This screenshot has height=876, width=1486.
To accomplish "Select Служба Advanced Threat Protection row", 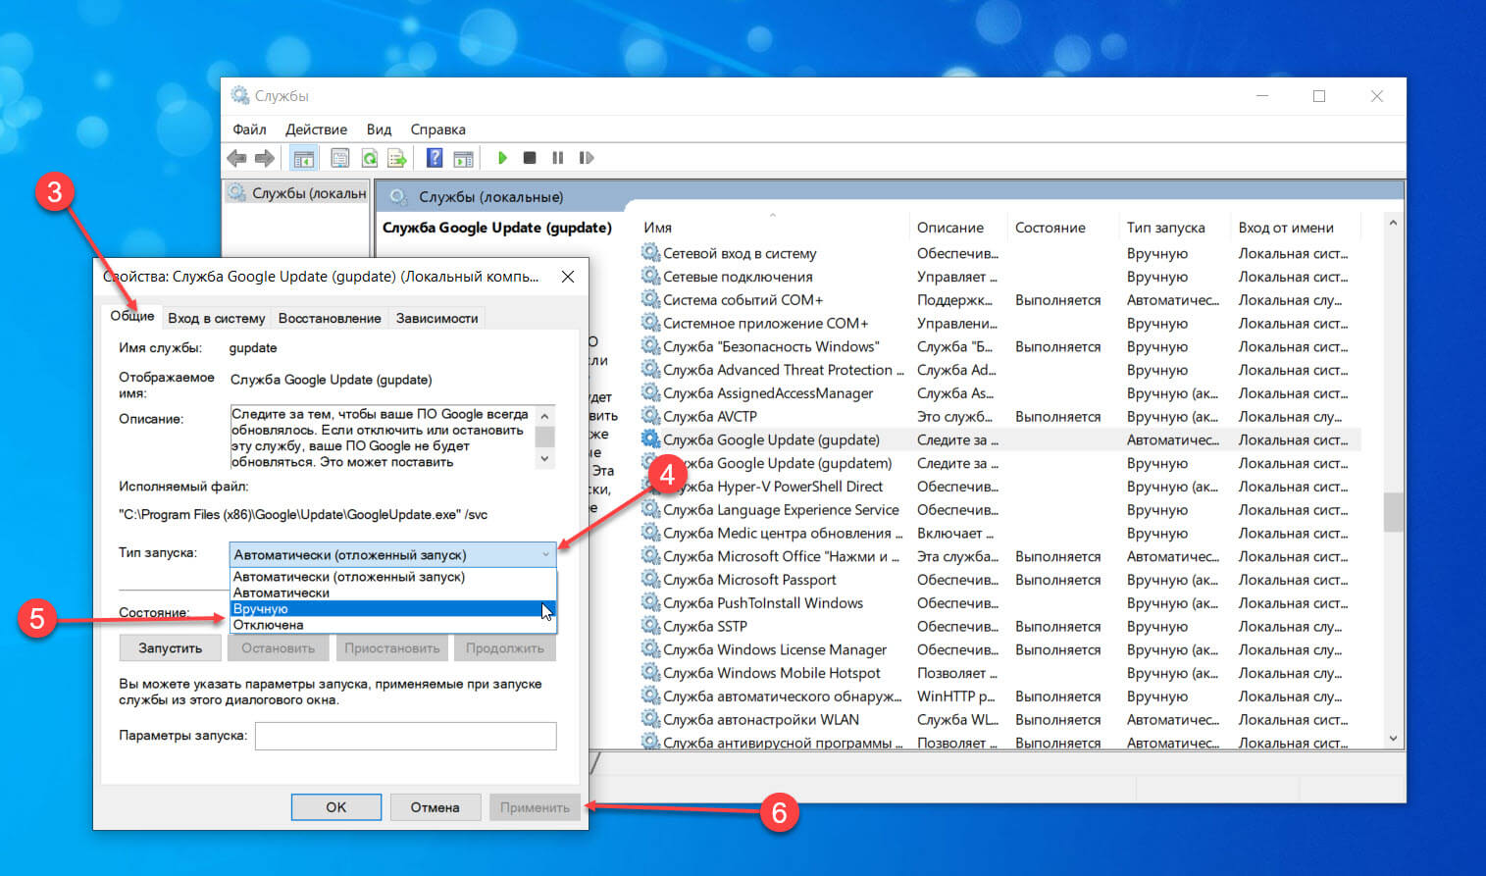I will (x=1000, y=370).
